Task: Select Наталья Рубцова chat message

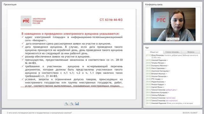Action: click(156, 95)
